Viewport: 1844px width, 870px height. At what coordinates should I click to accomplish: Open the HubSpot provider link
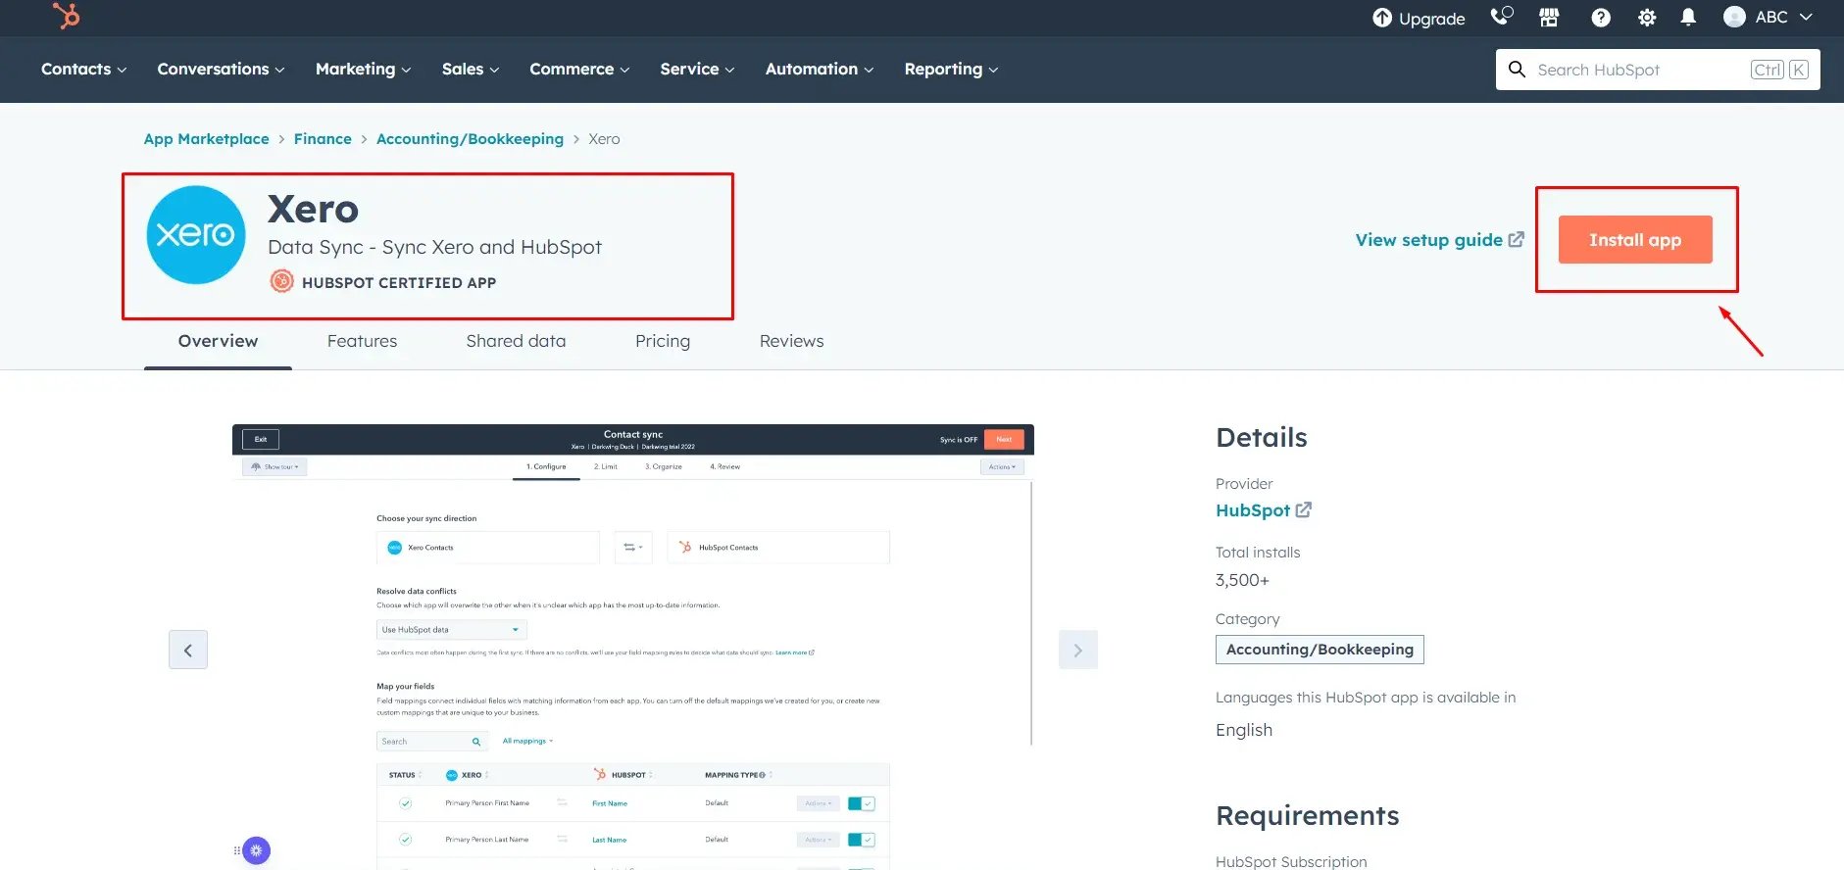[1253, 509]
